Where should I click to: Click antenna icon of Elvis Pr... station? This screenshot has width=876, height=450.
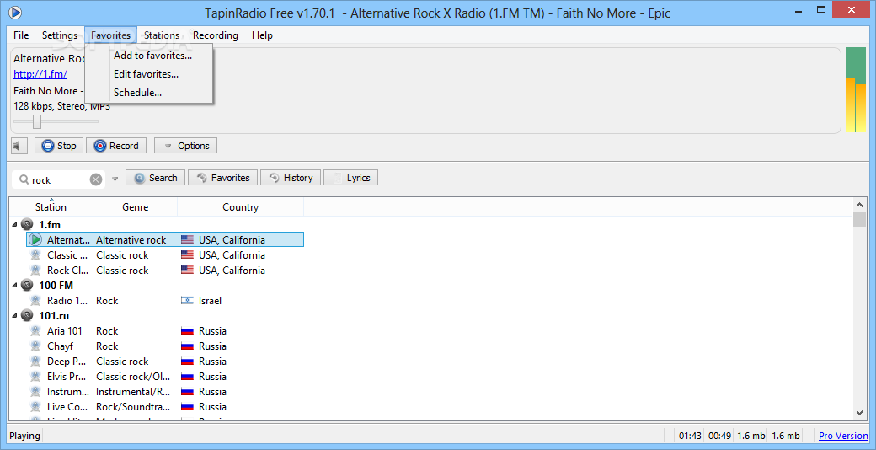click(35, 376)
